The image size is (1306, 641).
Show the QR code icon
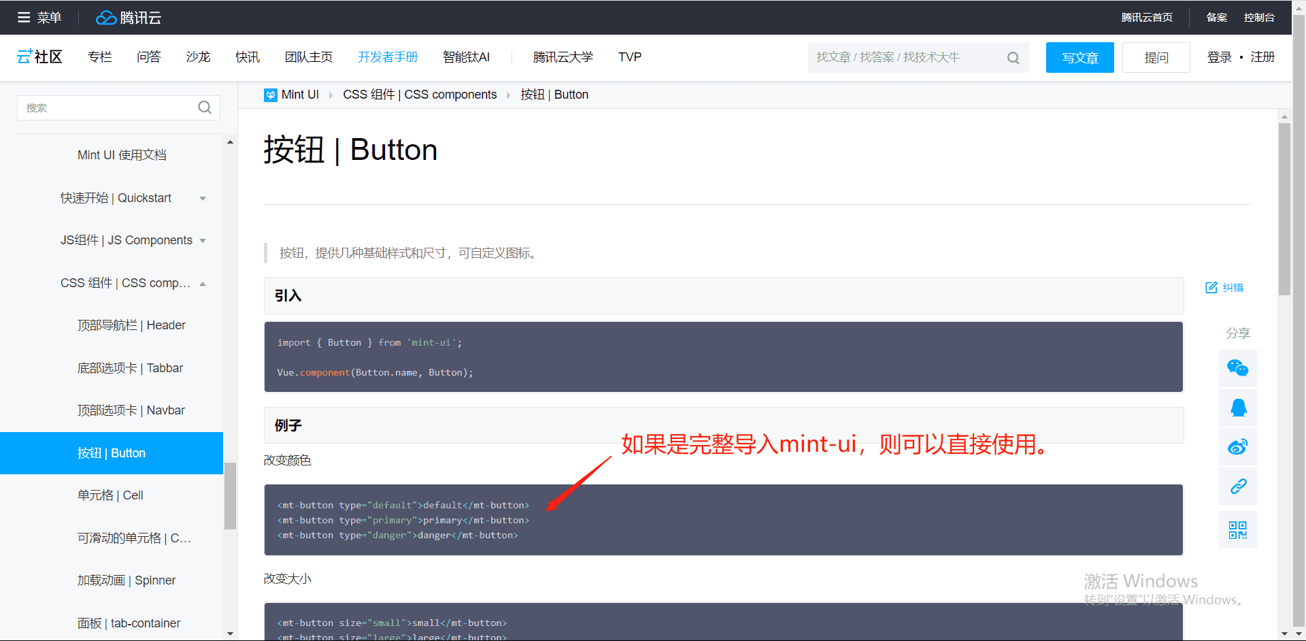click(1238, 529)
